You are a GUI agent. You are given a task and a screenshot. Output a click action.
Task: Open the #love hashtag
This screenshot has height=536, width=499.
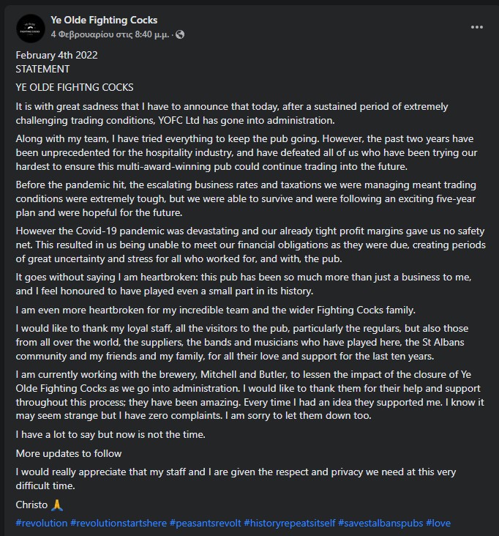[x=438, y=523]
